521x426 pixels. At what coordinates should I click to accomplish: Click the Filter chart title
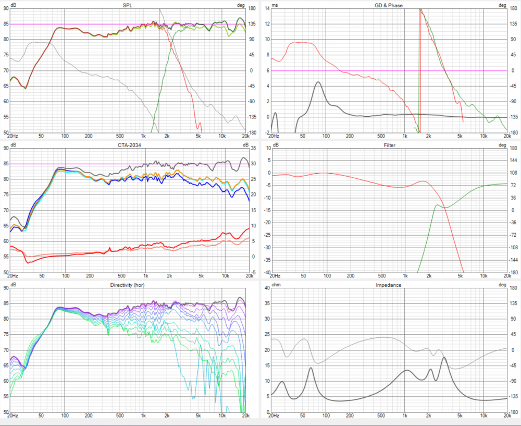click(x=389, y=145)
